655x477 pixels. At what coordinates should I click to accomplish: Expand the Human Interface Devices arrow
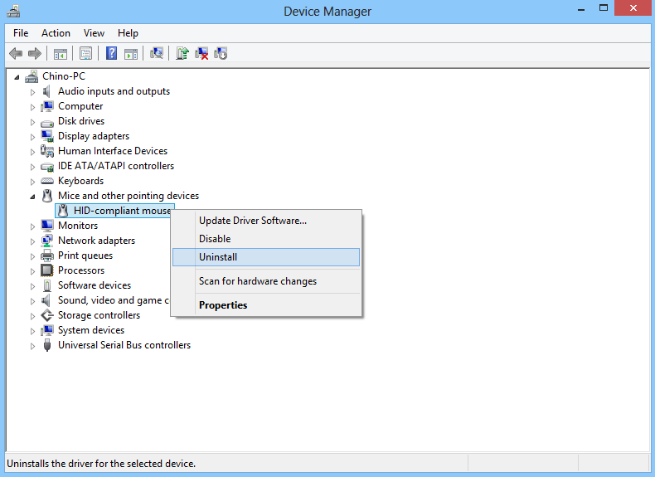pyautogui.click(x=32, y=152)
